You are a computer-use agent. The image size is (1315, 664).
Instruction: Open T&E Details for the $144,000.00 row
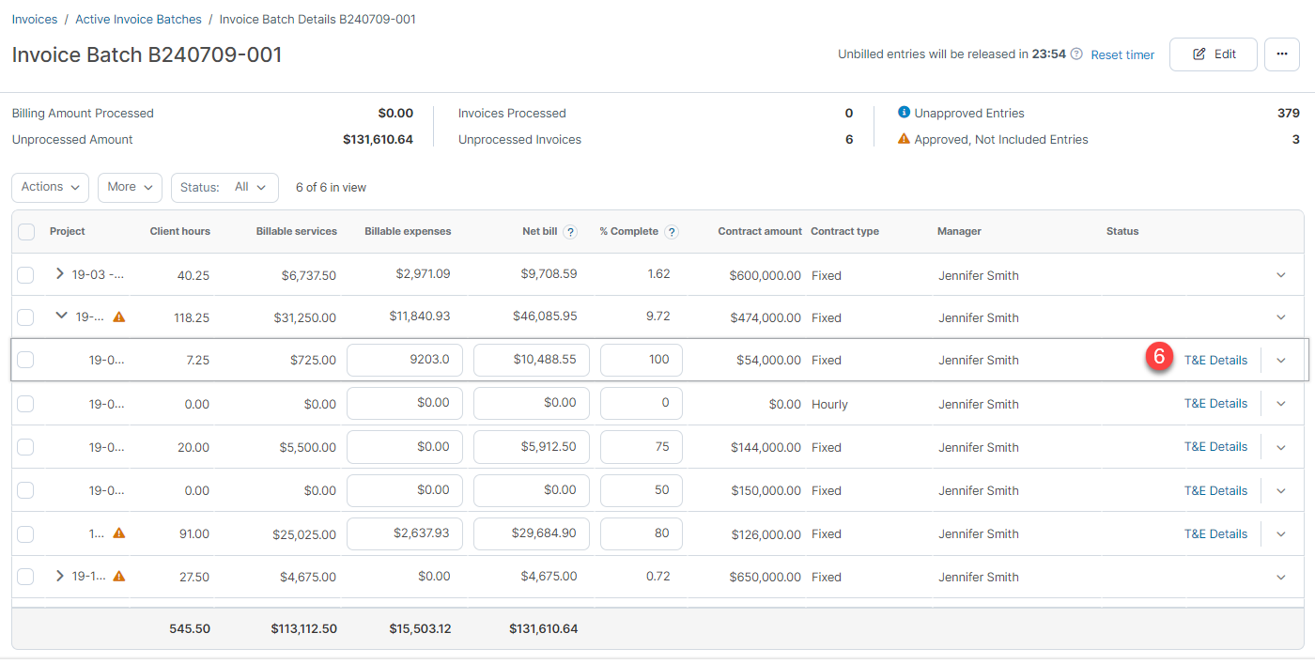[1215, 447]
